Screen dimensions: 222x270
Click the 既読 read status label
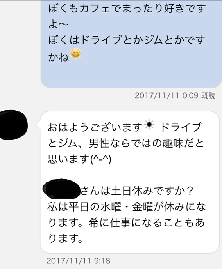pyautogui.click(x=208, y=95)
